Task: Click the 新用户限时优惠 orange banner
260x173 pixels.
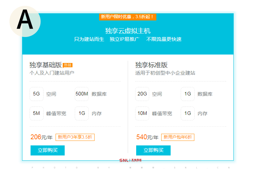Action: point(127,17)
